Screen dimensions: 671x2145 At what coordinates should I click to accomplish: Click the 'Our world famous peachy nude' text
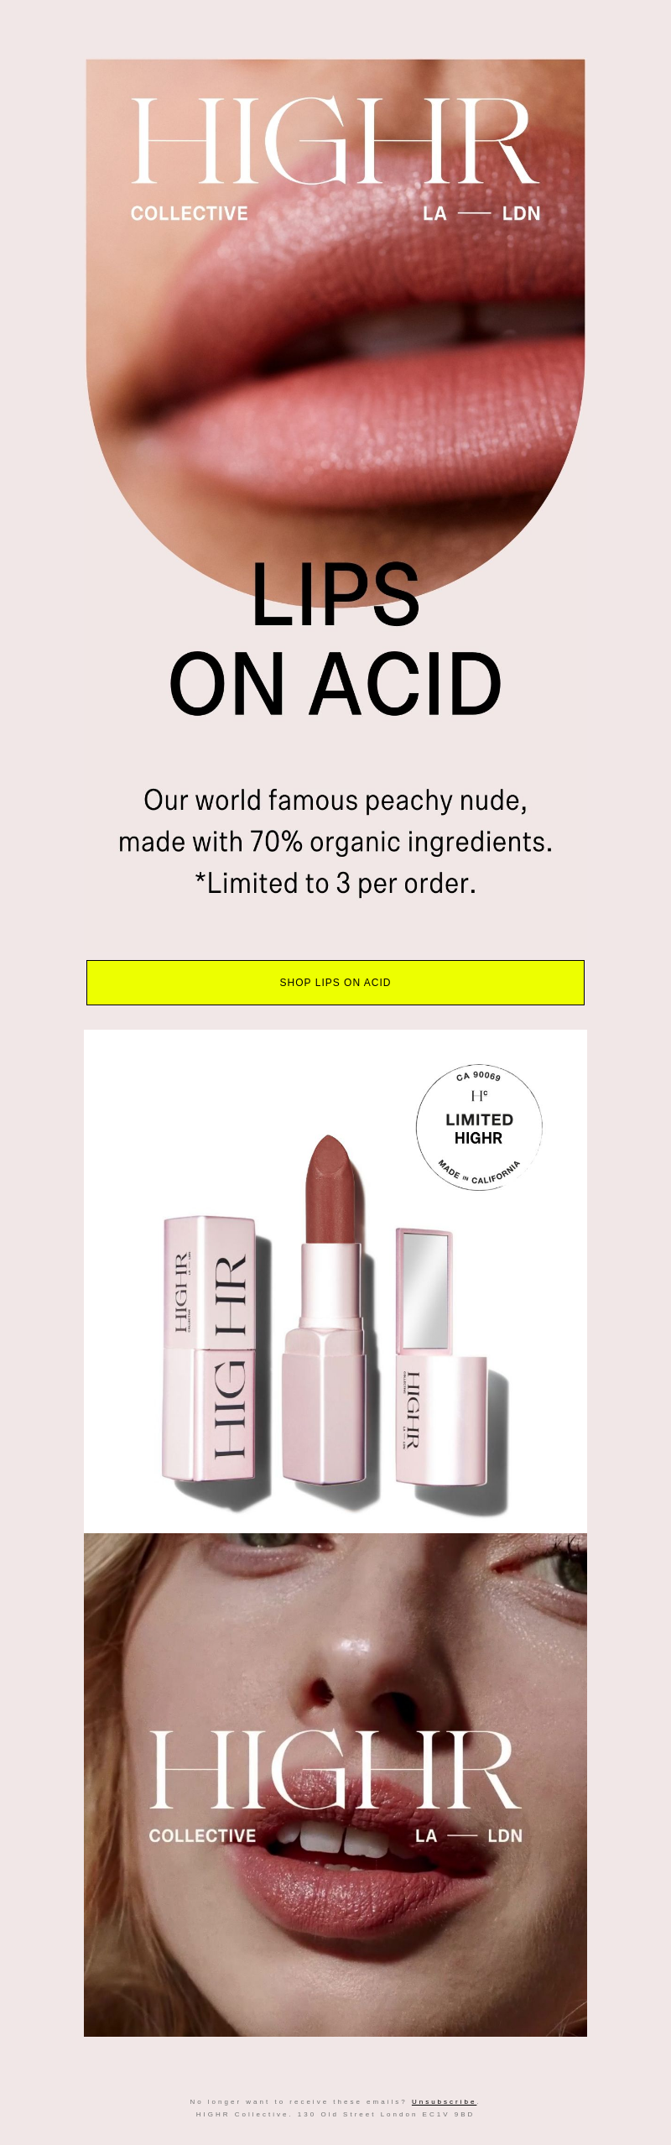pyautogui.click(x=335, y=801)
